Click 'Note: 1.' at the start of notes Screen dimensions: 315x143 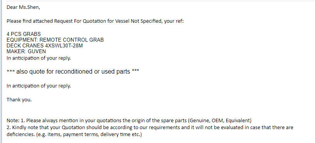click(x=16, y=121)
